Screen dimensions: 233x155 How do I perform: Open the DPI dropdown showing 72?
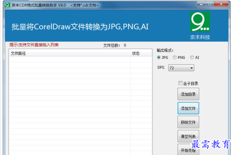[x=181, y=68]
